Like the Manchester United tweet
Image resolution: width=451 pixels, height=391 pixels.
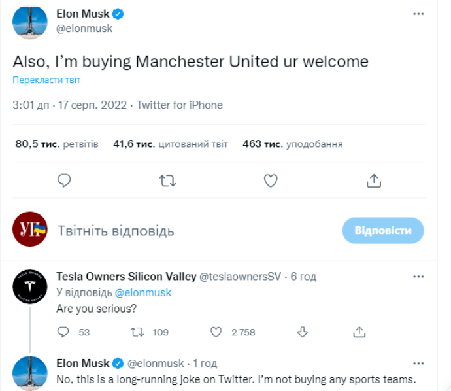click(x=271, y=180)
